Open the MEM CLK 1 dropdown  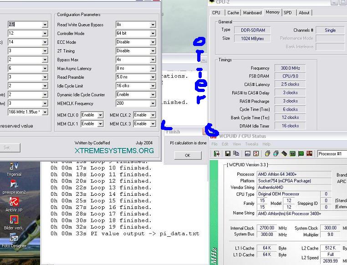click(x=100, y=124)
